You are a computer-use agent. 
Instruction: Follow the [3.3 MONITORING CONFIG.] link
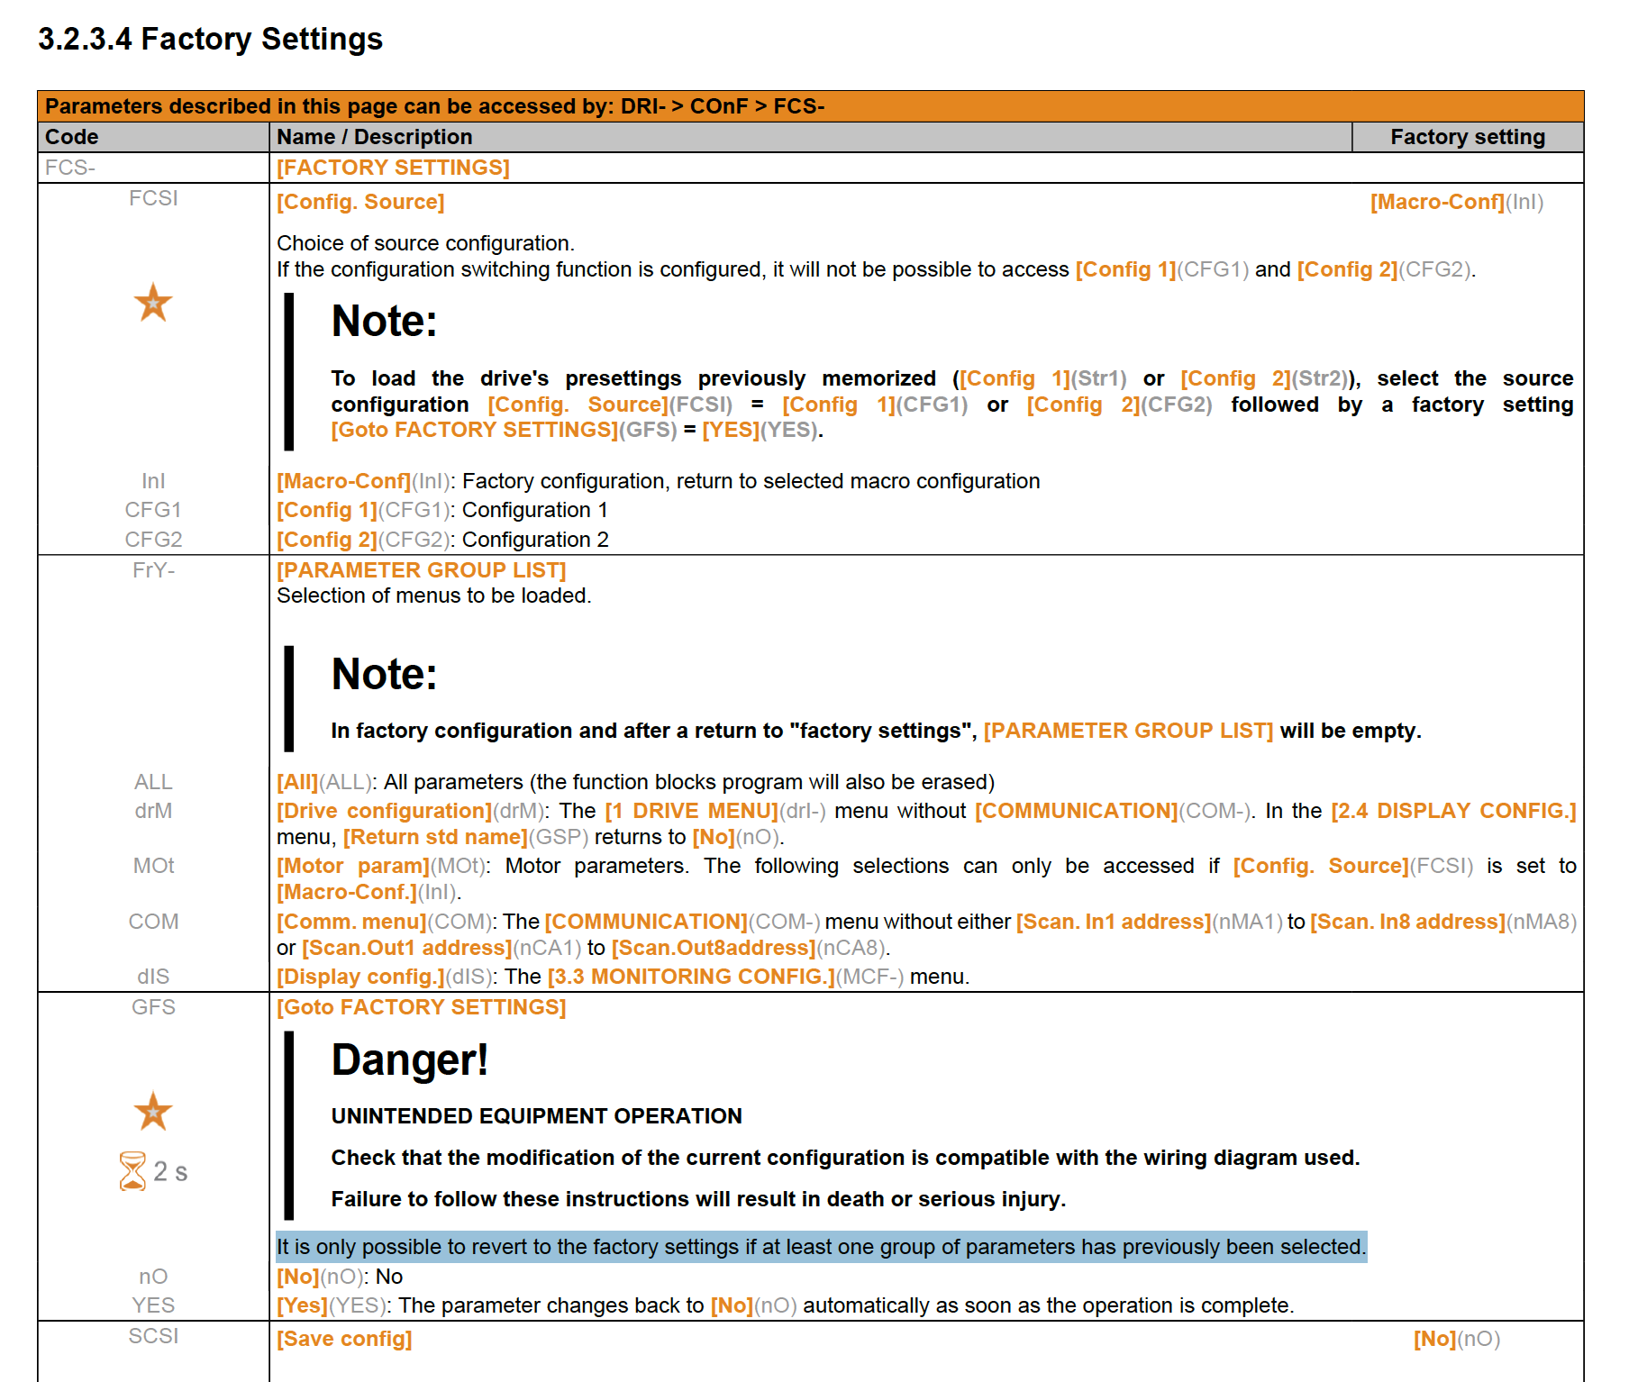pos(691,977)
